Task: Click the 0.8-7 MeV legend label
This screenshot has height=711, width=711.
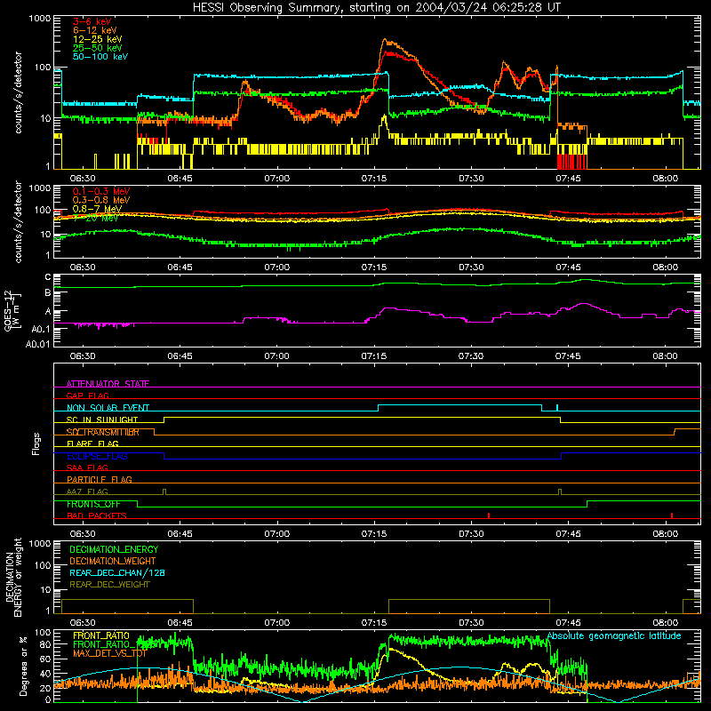Action: coord(97,209)
